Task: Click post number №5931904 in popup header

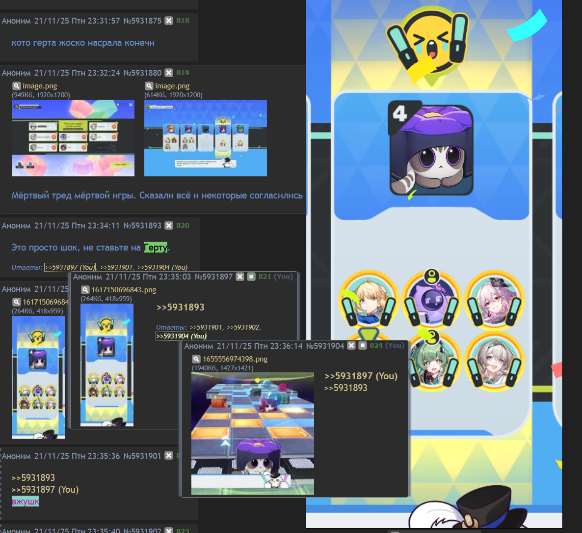Action: click(325, 346)
